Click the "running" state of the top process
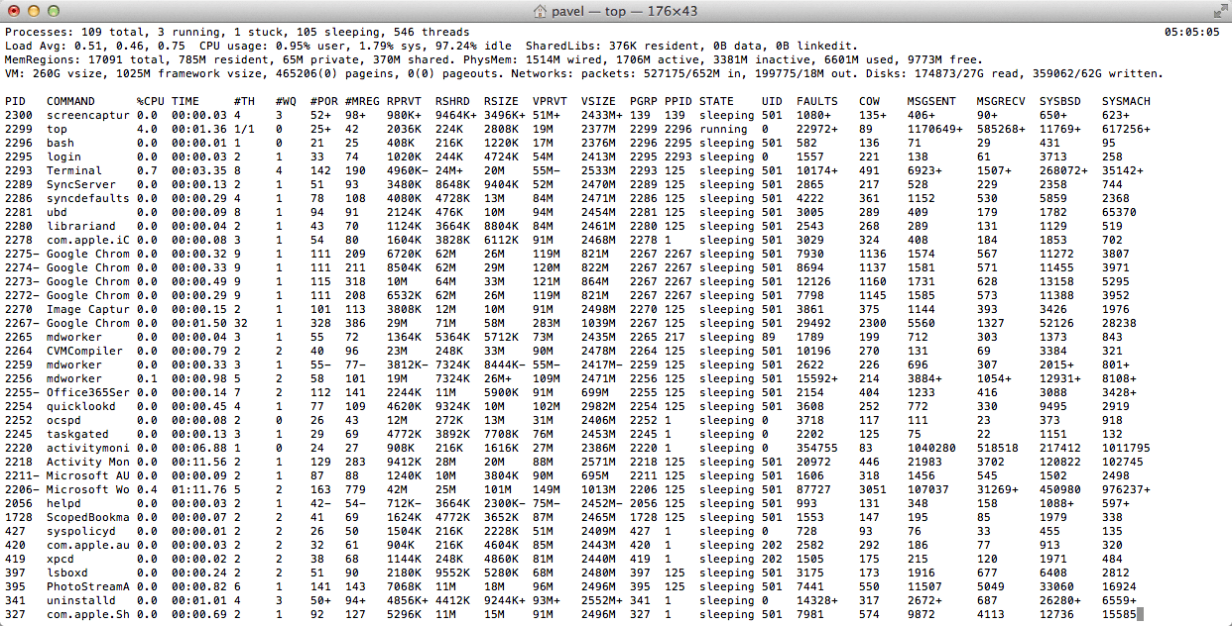Image resolution: width=1232 pixels, height=626 pixels. pyautogui.click(x=723, y=129)
